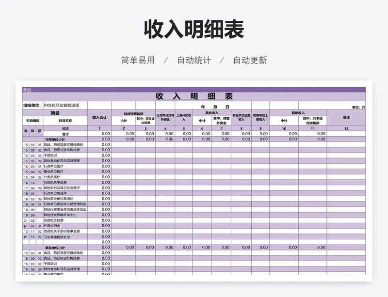The image size is (388, 297).
Task: Select the 收入合计 column header
Action: tap(99, 118)
